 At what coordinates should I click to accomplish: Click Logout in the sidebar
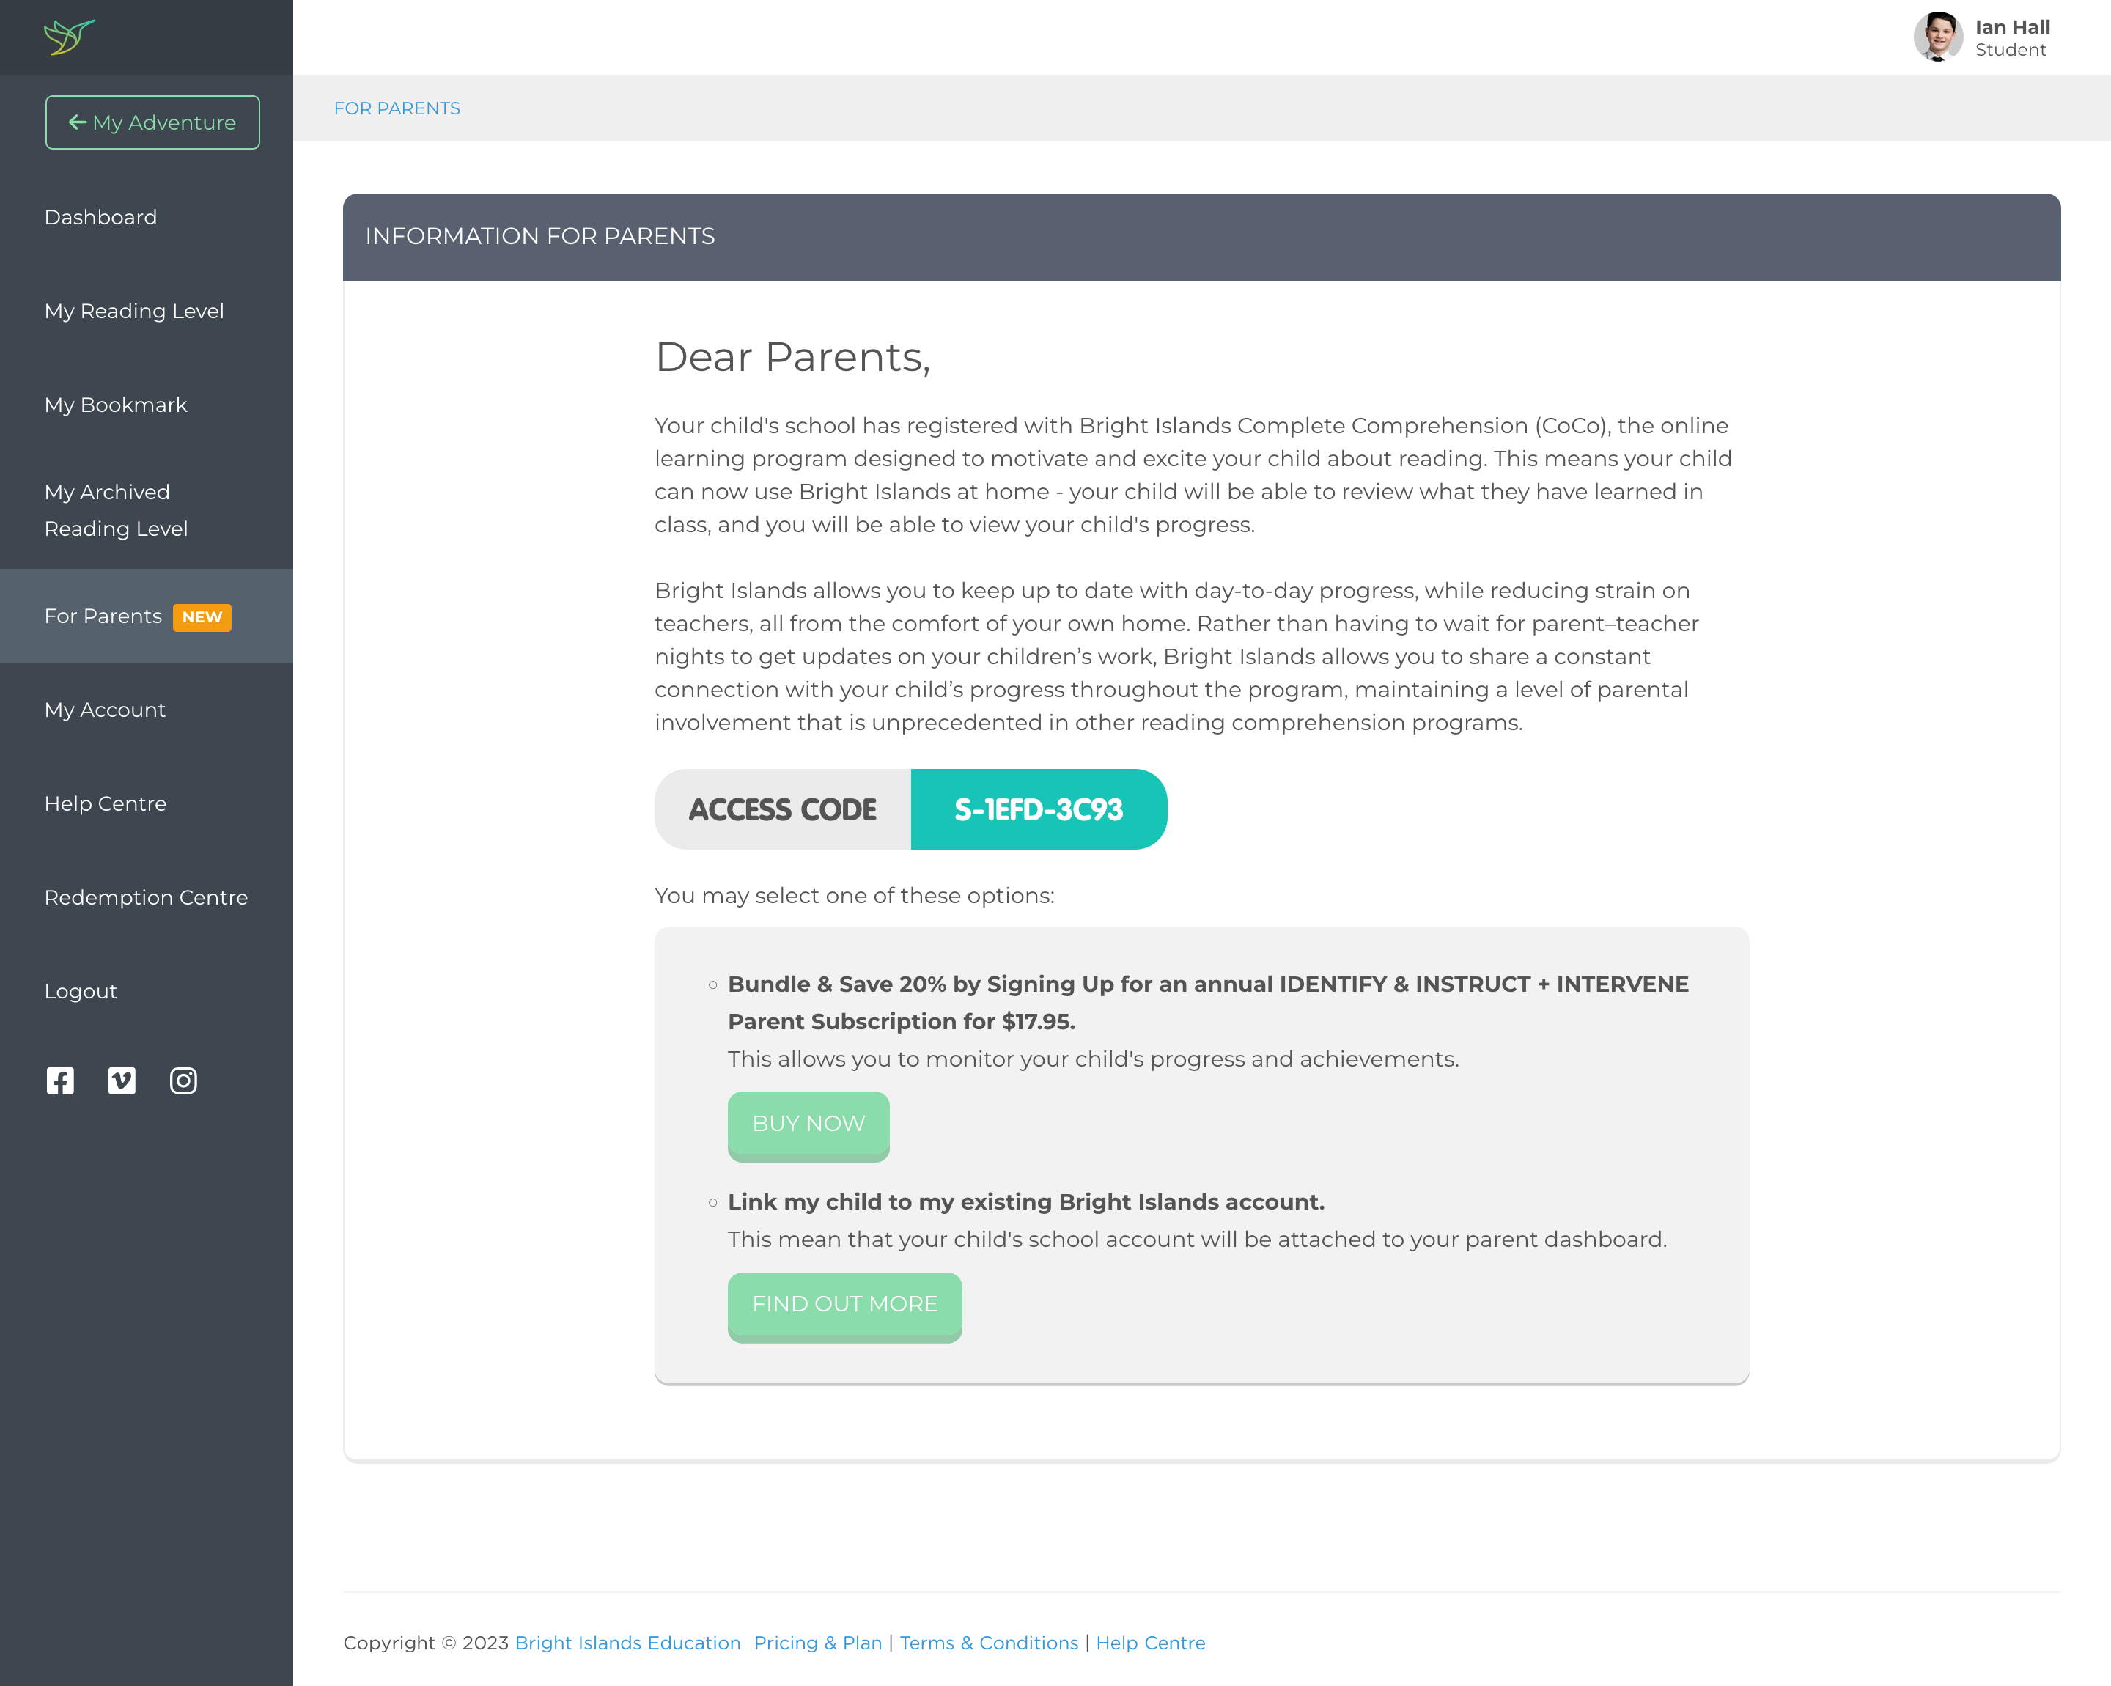[81, 990]
